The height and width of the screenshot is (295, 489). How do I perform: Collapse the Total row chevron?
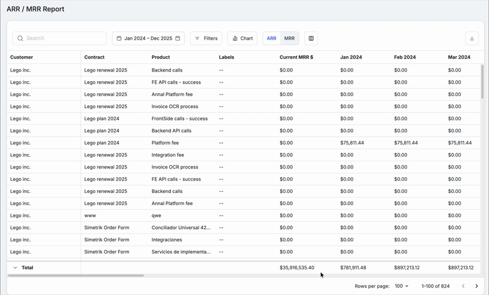15,268
